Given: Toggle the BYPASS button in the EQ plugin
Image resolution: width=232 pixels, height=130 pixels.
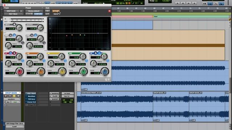Looking at the screenshot, I should [55, 11].
